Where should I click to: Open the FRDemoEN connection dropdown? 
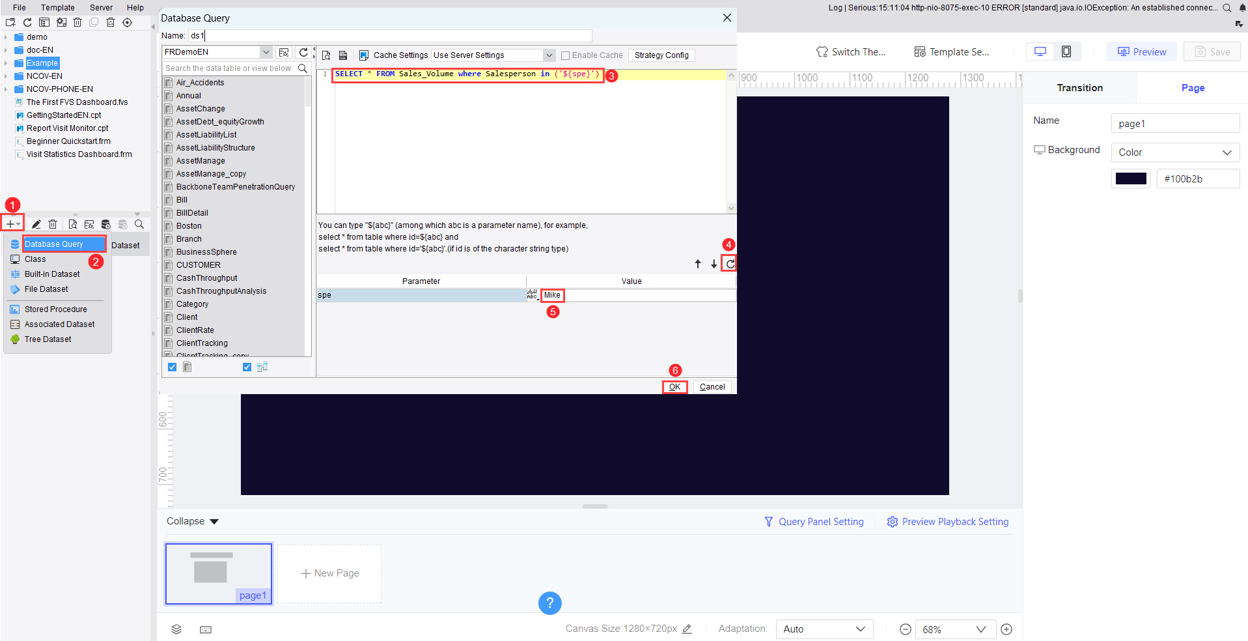point(266,52)
